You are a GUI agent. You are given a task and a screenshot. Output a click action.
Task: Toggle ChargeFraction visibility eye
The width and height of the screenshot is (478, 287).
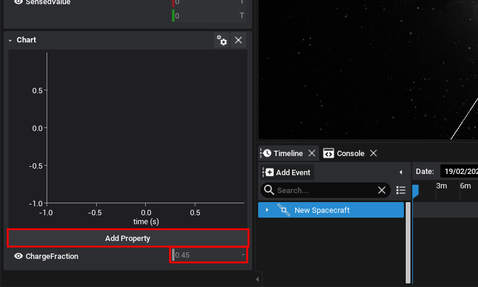(x=19, y=256)
